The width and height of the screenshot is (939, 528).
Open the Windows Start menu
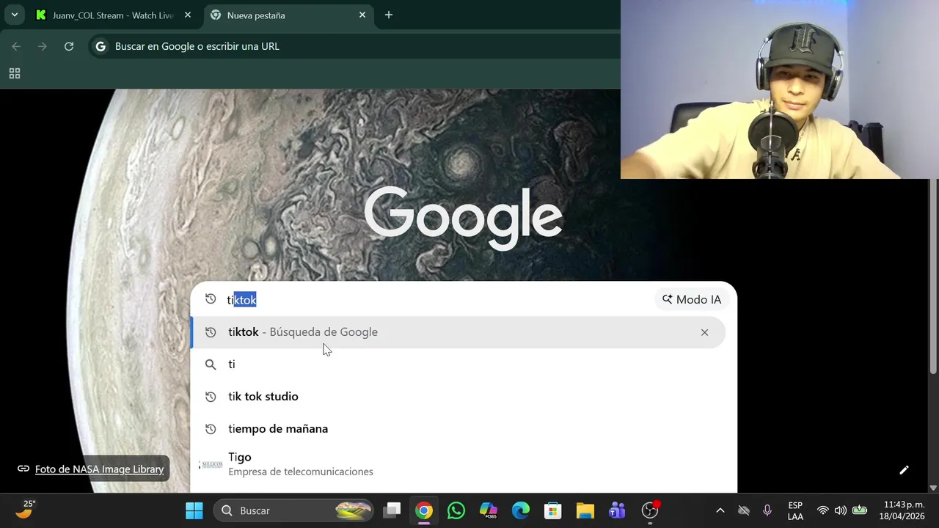click(x=194, y=510)
